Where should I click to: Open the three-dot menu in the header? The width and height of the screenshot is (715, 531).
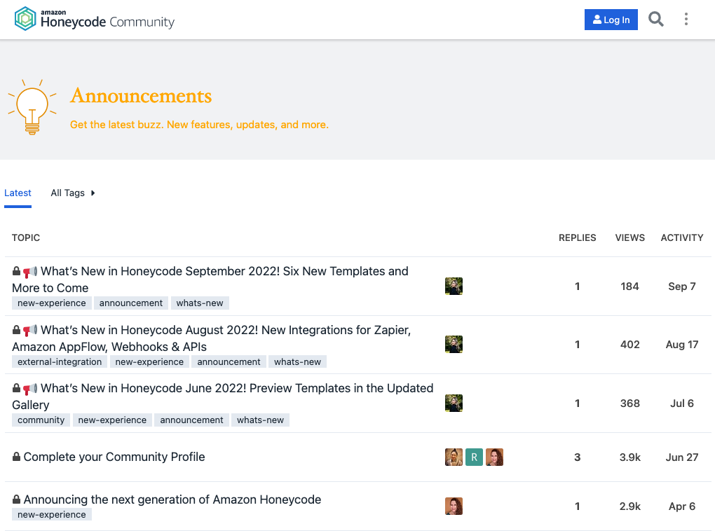pos(686,19)
